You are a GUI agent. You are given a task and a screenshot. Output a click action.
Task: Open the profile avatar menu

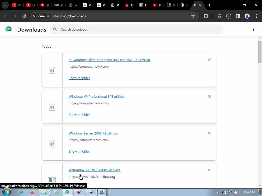pos(247,16)
